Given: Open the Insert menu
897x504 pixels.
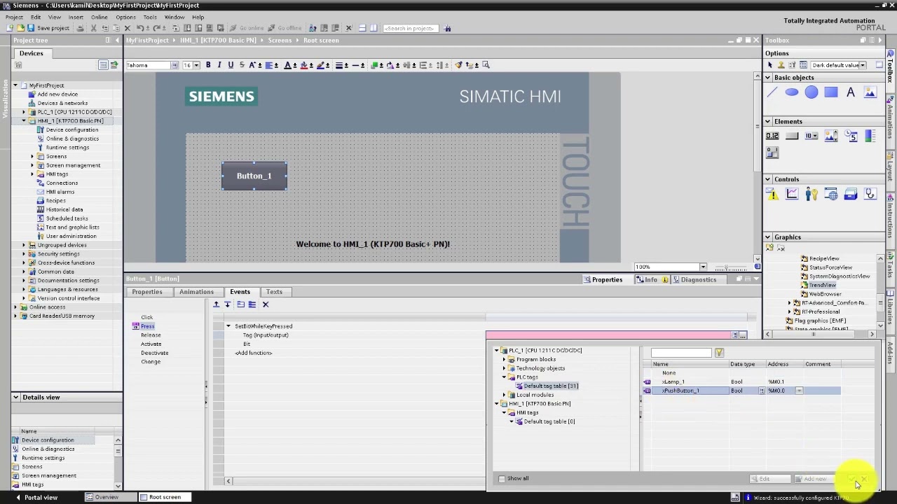Looking at the screenshot, I should click(x=76, y=17).
